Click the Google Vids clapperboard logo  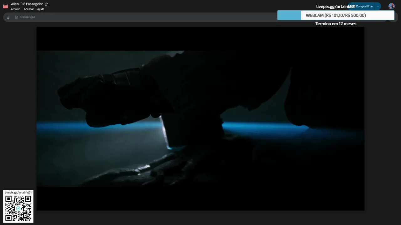tap(5, 6)
